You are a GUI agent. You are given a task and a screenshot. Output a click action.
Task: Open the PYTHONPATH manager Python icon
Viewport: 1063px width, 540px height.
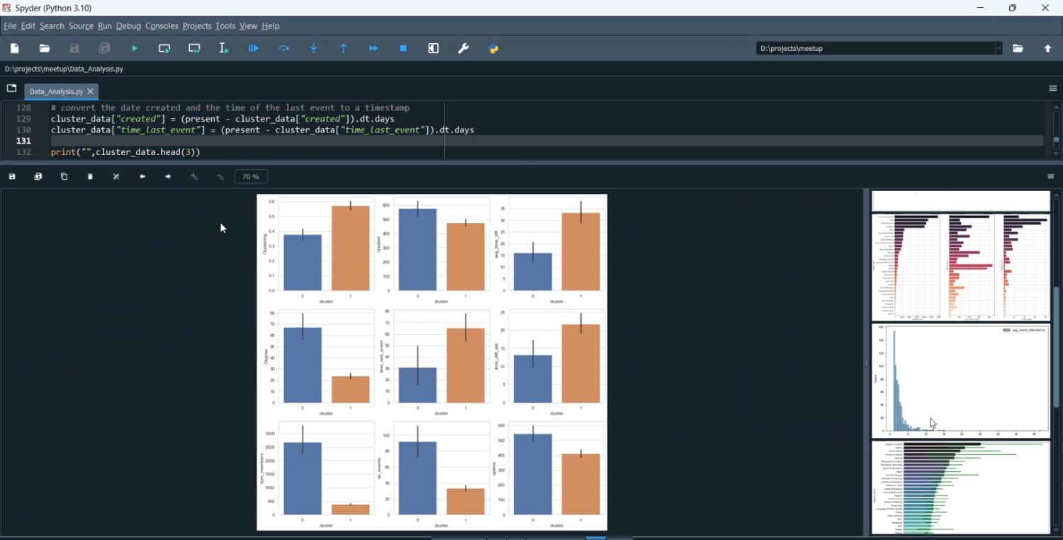coord(494,49)
